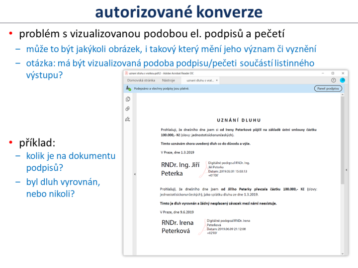The image size is (358, 268).
Task: Click the scroll-up arrow of the document scrollbar
Action: (343, 95)
